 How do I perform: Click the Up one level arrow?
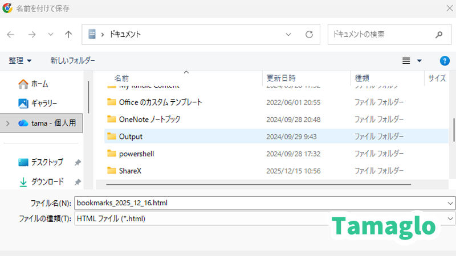[68, 34]
